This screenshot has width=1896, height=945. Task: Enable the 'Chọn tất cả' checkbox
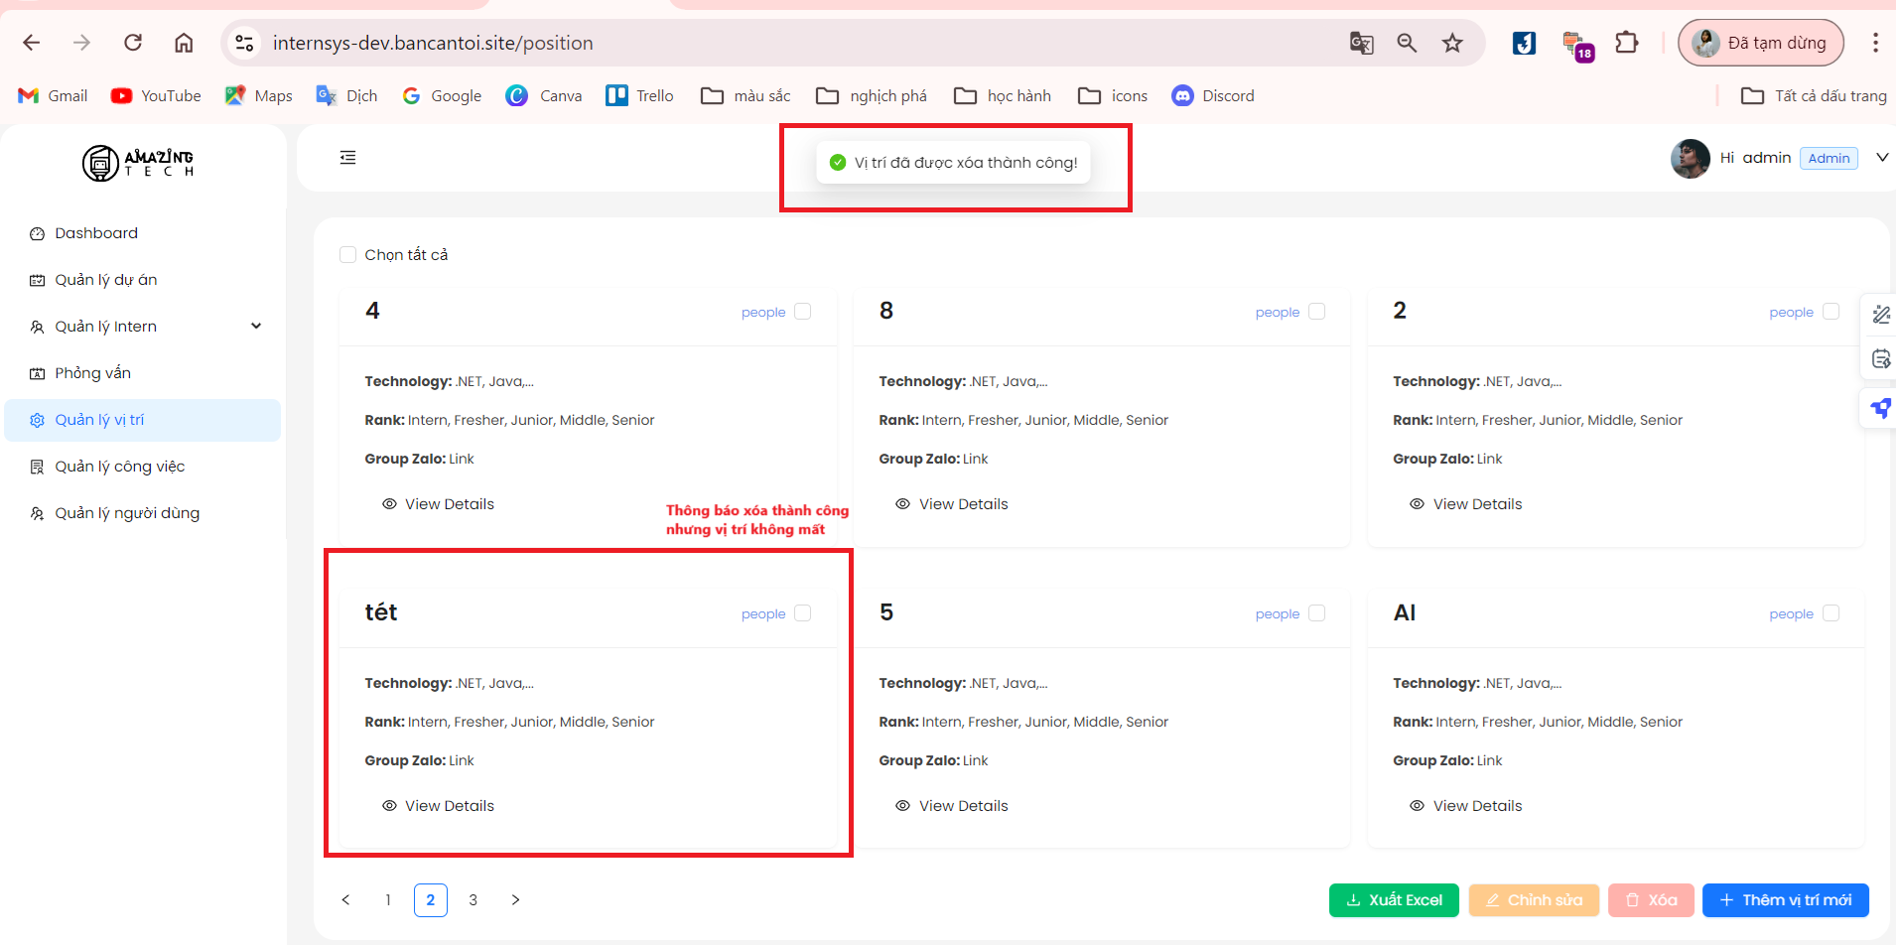(x=348, y=255)
